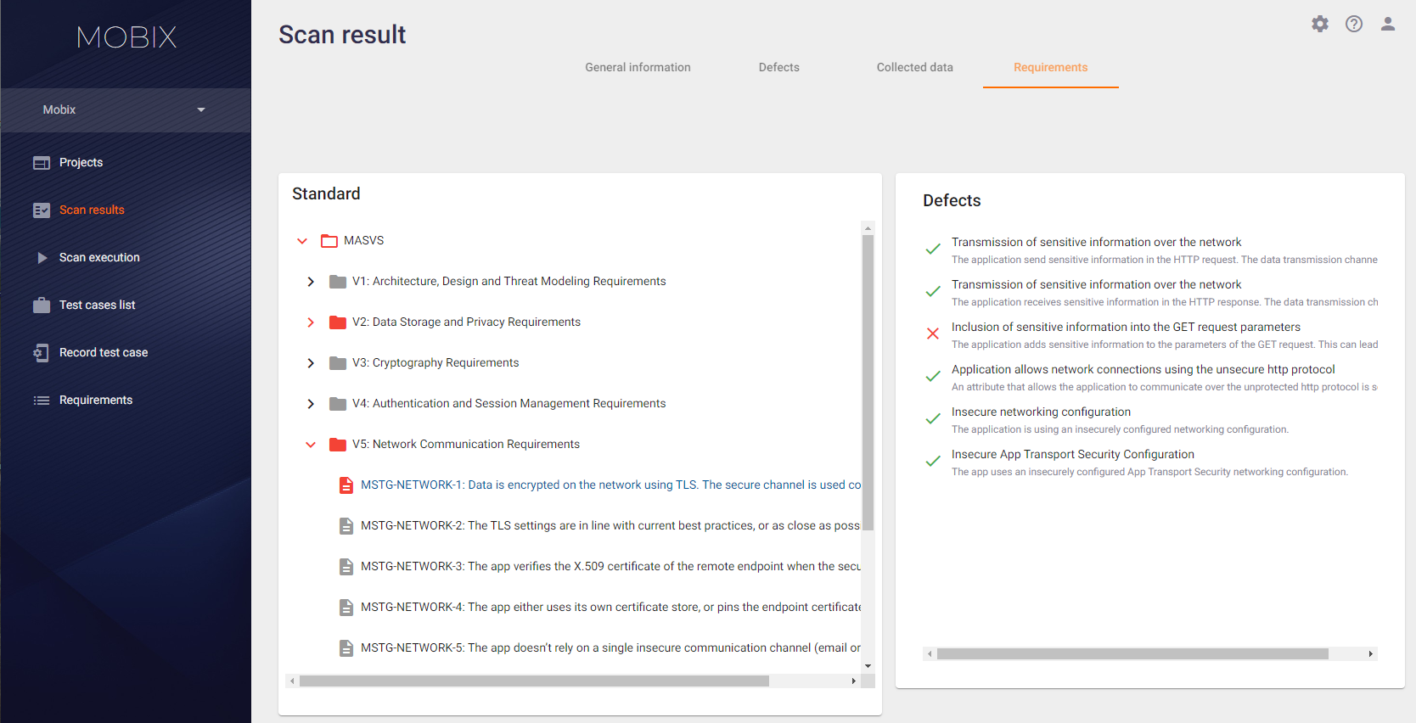Click Standard panel horizontal scrollbar
The image size is (1416, 723).
coord(534,681)
